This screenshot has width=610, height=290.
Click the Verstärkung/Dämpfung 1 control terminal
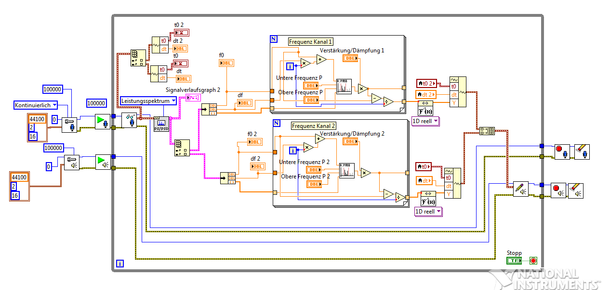(x=350, y=58)
